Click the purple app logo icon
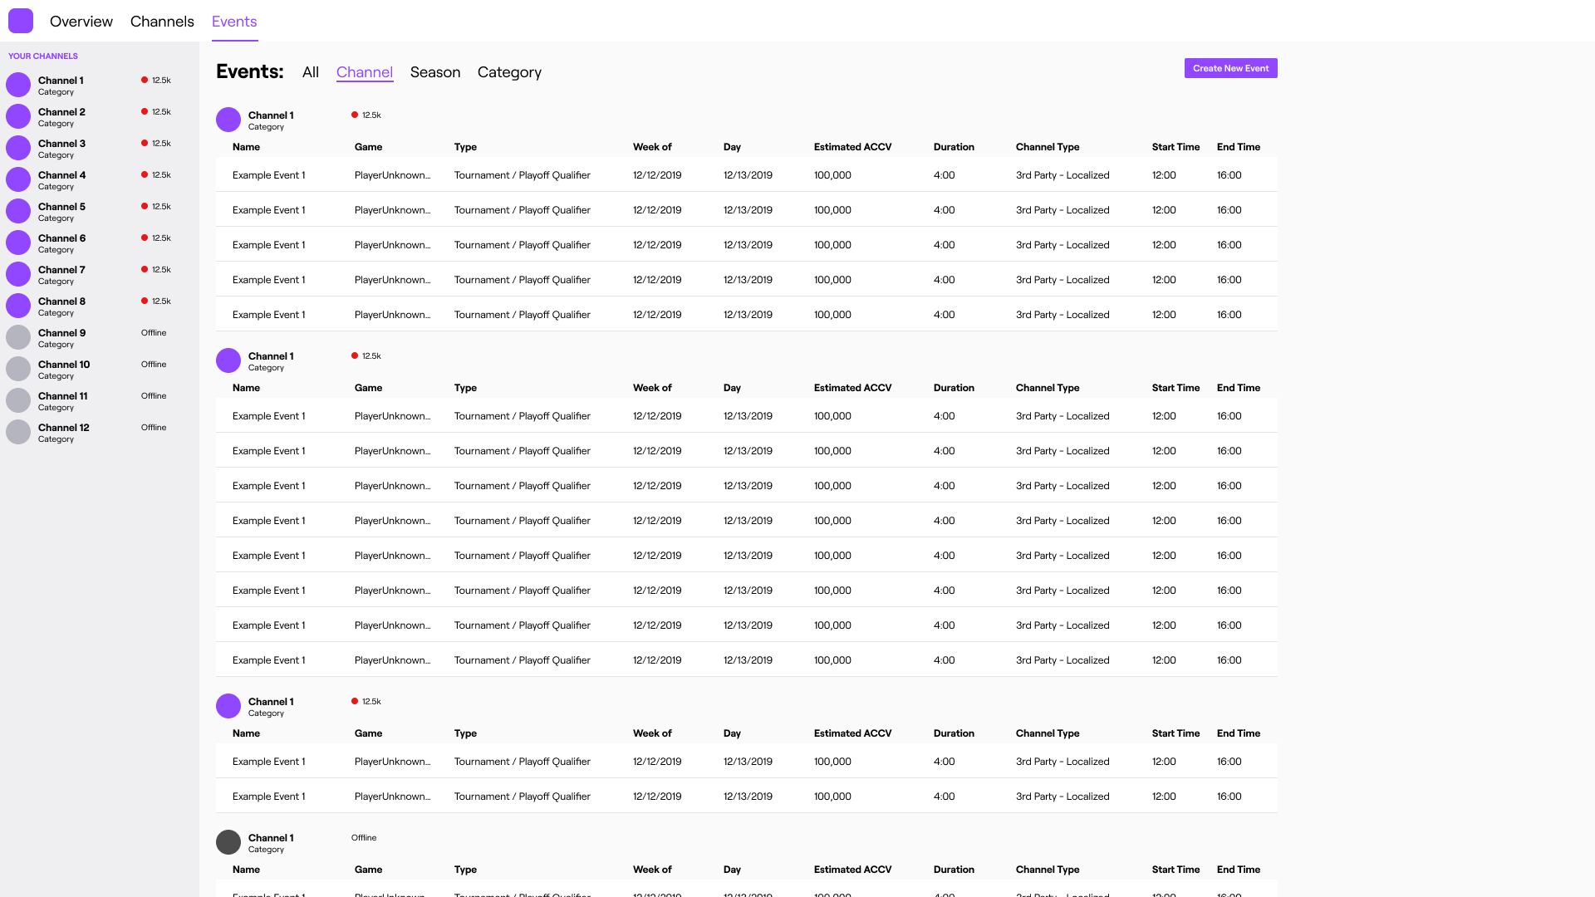 (x=20, y=21)
